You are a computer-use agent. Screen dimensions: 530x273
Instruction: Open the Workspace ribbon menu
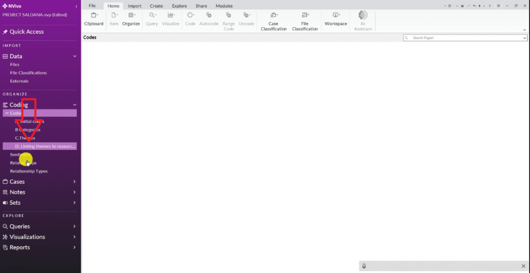point(335,19)
